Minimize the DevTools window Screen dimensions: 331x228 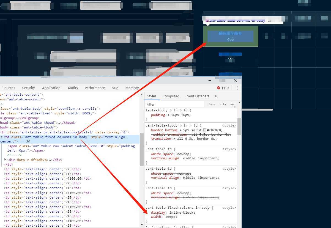(210, 80)
